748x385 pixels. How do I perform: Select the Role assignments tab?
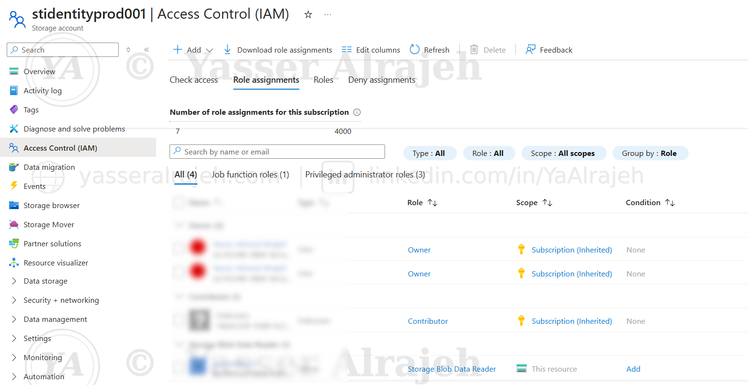click(266, 80)
